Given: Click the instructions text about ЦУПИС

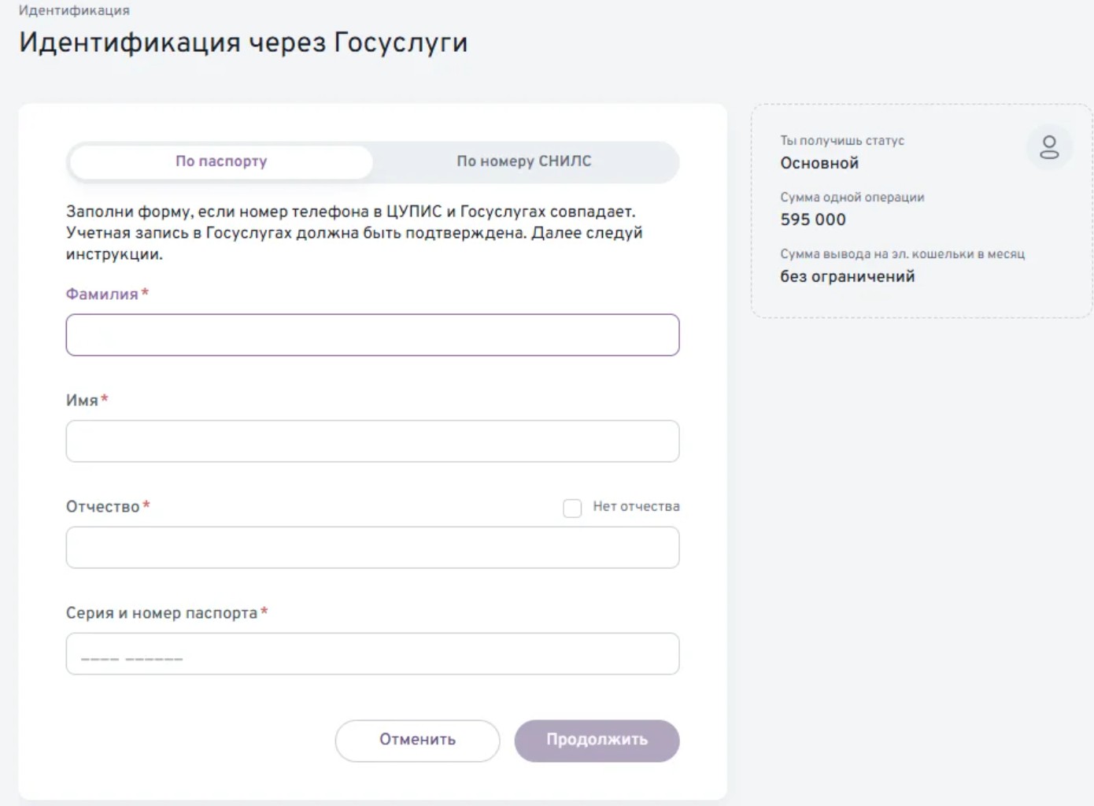Looking at the screenshot, I should coord(353,231).
